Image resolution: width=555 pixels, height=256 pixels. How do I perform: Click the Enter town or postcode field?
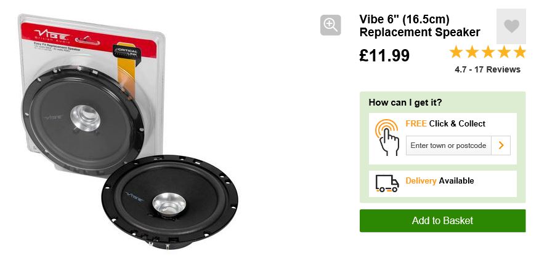click(448, 145)
